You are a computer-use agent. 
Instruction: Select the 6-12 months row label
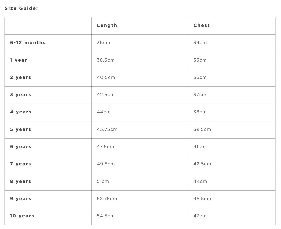28,43
